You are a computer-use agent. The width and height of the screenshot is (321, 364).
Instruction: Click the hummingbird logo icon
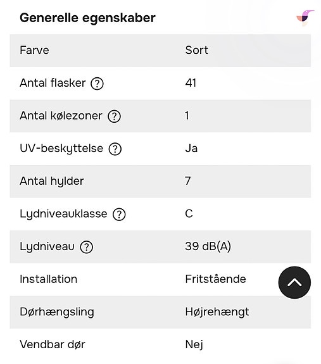point(305,18)
